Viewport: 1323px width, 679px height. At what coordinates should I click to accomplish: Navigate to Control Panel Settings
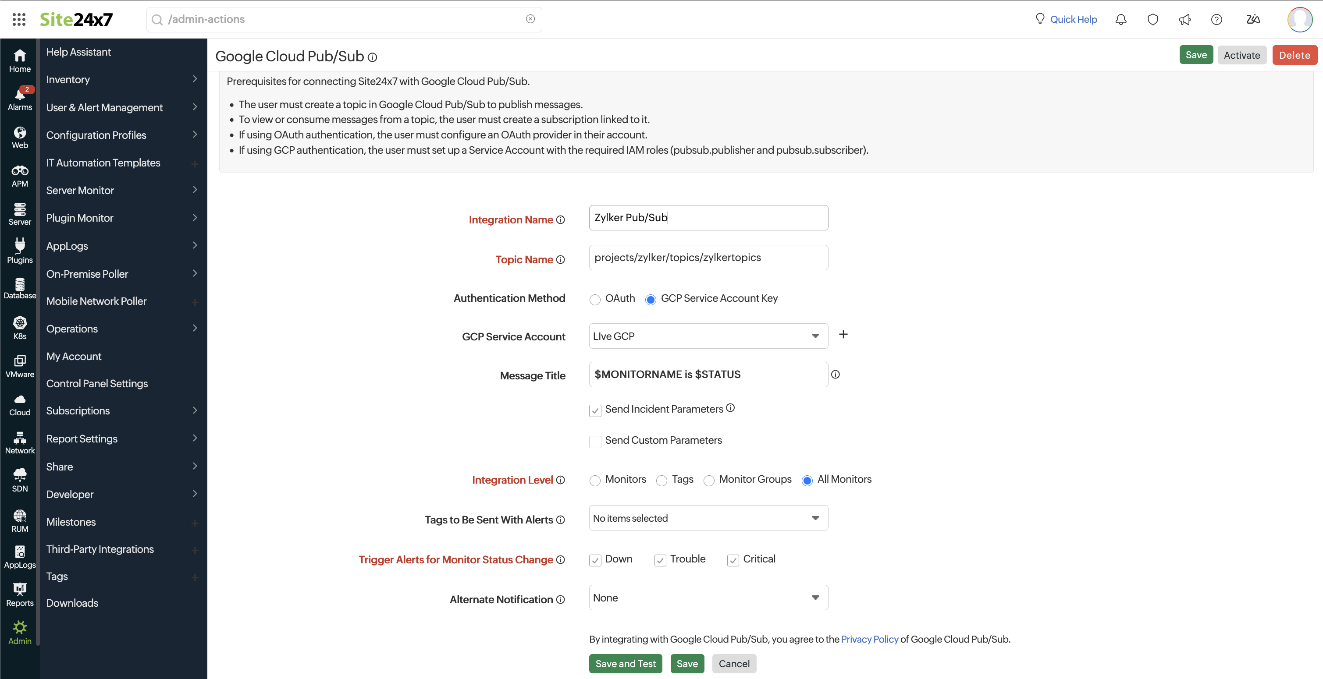96,383
